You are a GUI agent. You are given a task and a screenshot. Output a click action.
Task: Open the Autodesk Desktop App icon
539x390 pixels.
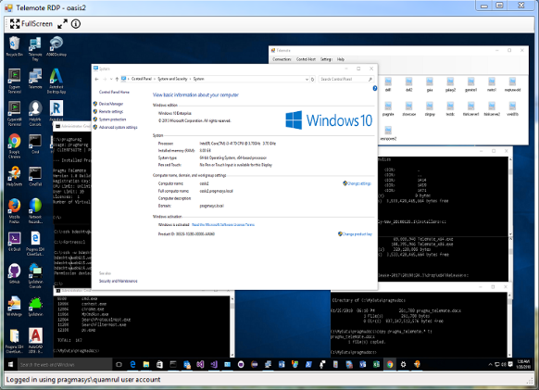[56, 82]
